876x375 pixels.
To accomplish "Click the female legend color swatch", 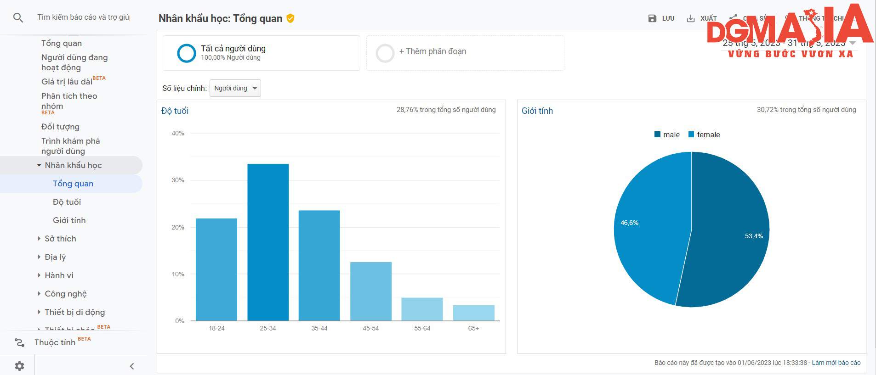I will click(691, 134).
